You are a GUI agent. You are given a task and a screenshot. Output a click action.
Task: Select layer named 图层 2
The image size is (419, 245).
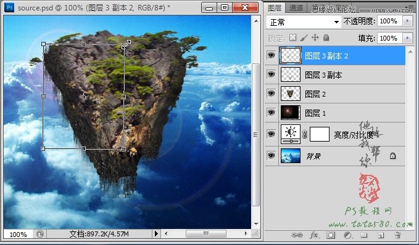point(315,94)
